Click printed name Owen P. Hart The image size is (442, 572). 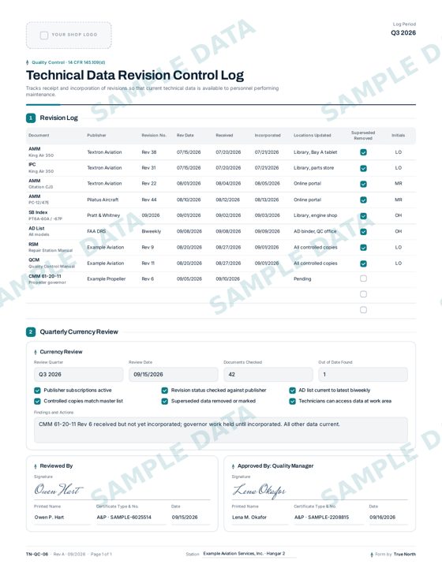pos(49,518)
